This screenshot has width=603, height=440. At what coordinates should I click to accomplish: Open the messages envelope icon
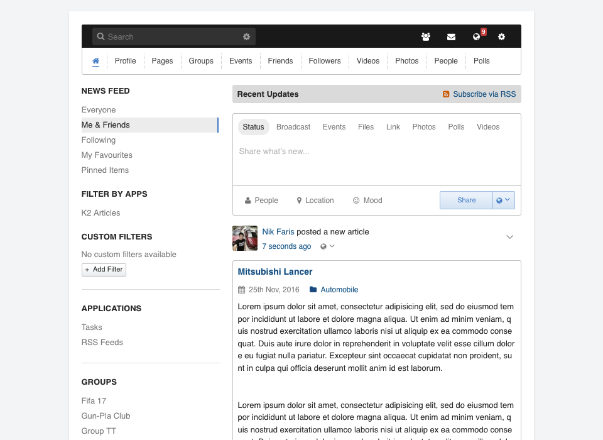pos(451,37)
